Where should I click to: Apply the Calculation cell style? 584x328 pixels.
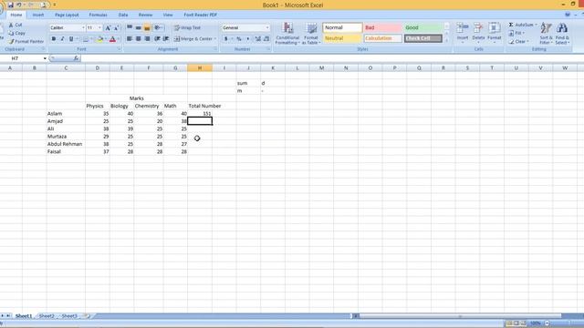(x=382, y=38)
